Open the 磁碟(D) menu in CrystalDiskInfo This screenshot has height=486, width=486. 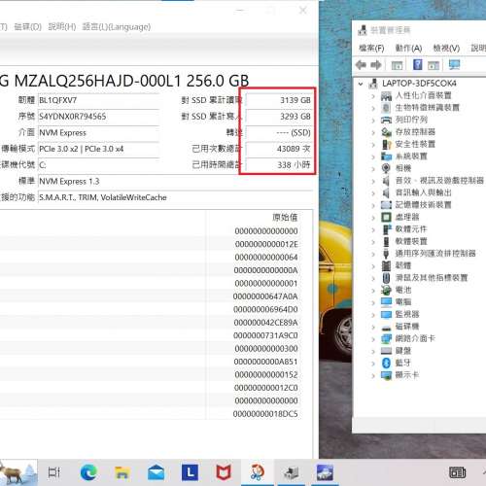[28, 26]
